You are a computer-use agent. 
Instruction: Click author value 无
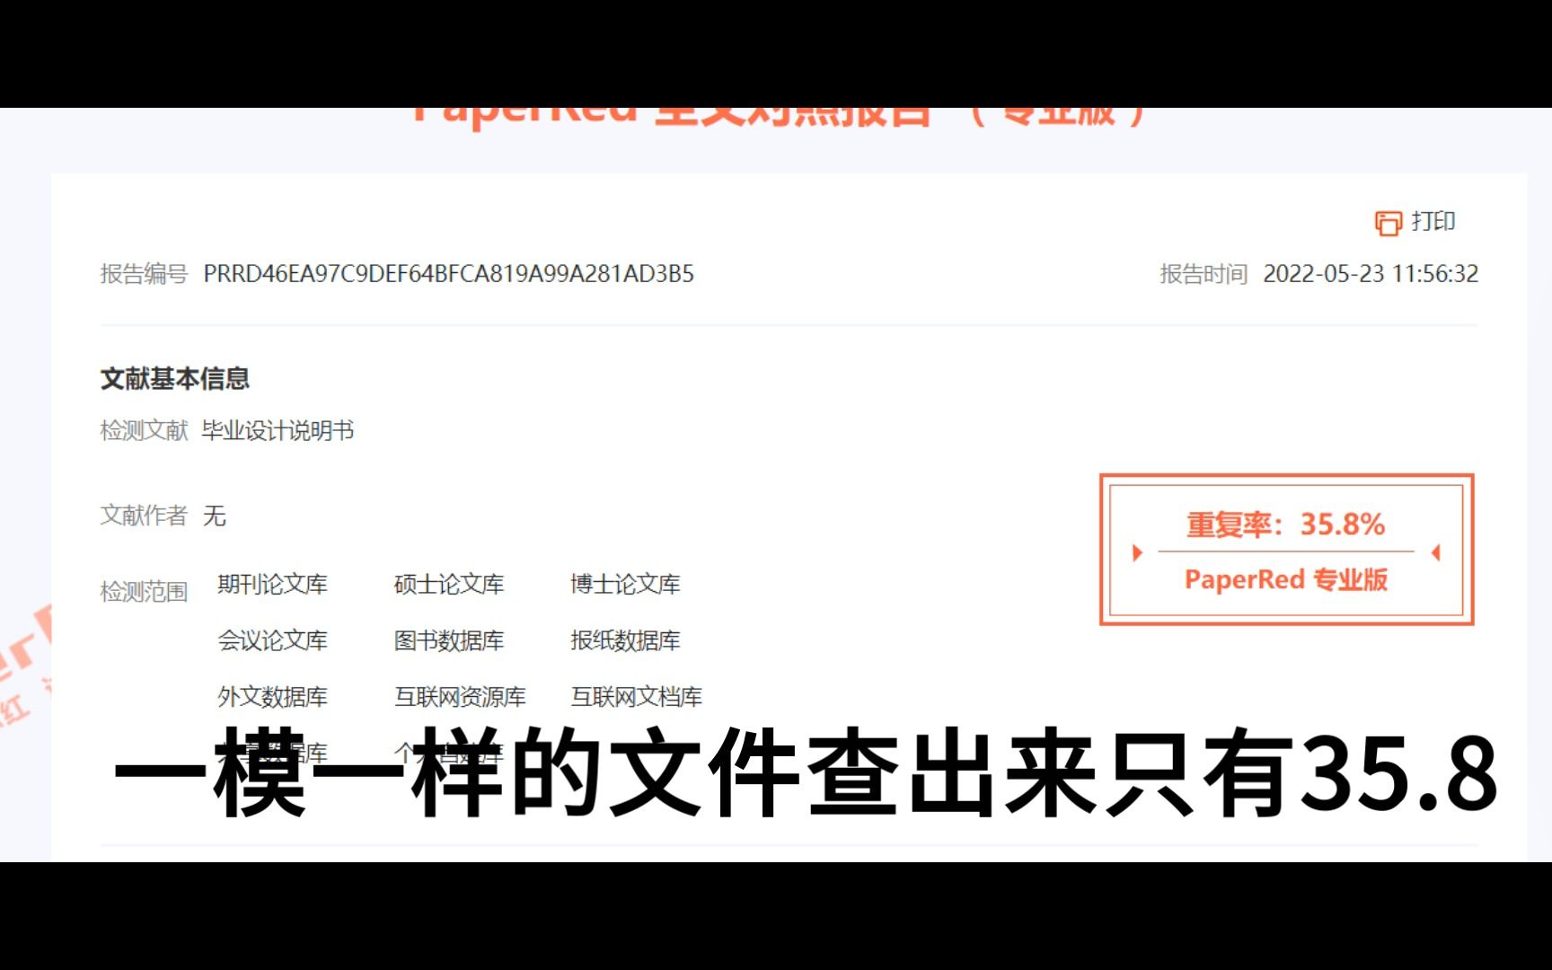(215, 516)
